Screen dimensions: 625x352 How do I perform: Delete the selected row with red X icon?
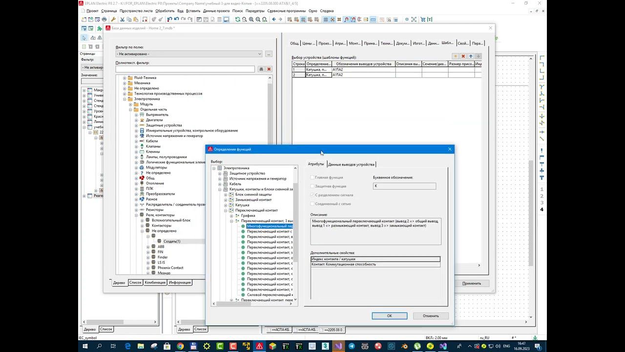click(463, 56)
